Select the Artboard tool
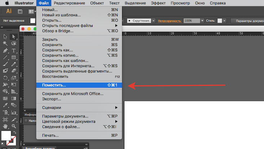The image size is (264, 149). (x=5, y=120)
